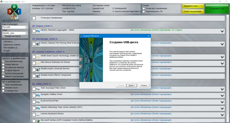Click the icon beside Realtek Audio Universal Service
The height and width of the screenshot is (123, 230).
coord(38,70)
